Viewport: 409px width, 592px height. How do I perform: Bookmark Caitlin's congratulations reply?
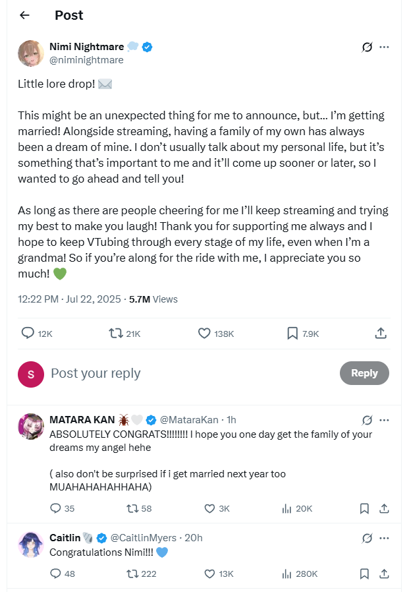(x=364, y=574)
